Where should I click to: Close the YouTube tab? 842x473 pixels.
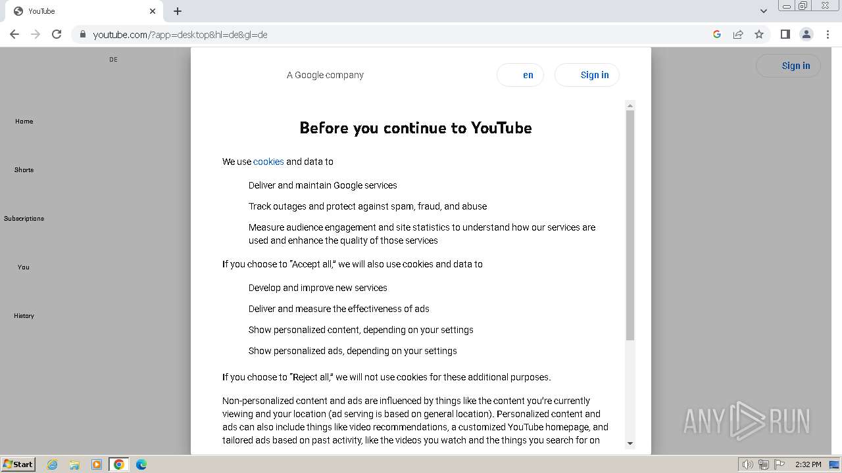pos(153,11)
